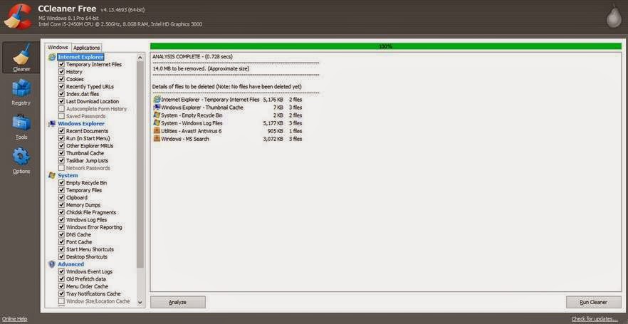Switch to the Windows tab

(58, 47)
